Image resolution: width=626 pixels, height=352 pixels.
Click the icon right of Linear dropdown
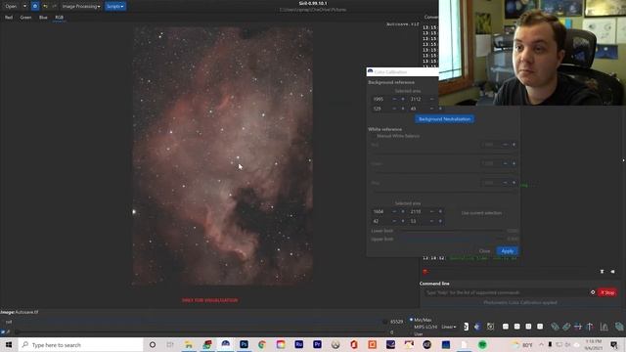[466, 327]
